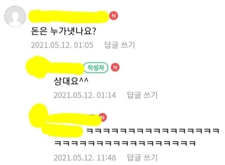Click the red N badge above 돈은 누가냈나요?
The image size is (225, 165).
click(x=114, y=15)
